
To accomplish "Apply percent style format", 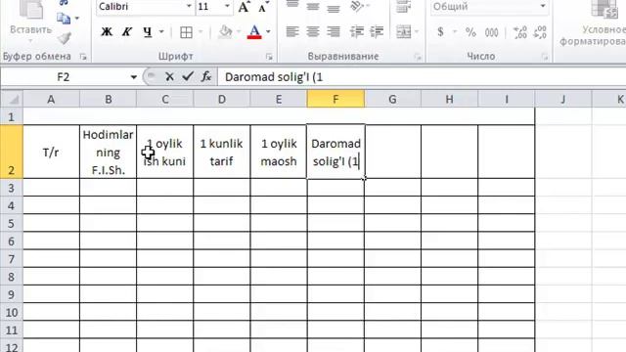I will [470, 32].
